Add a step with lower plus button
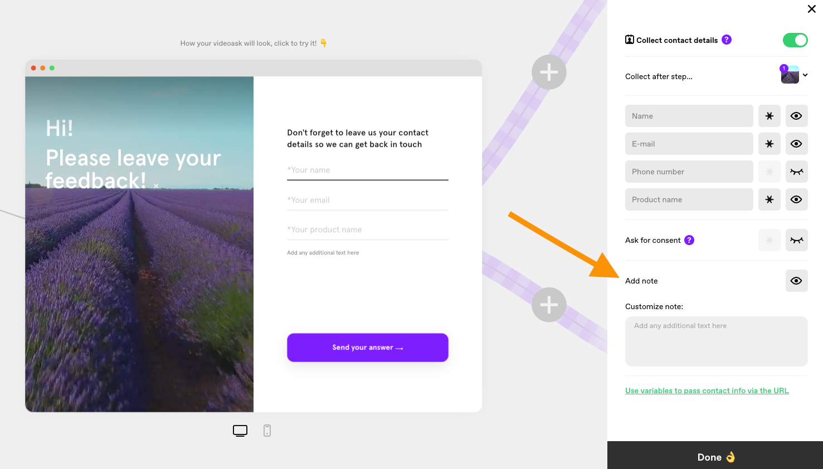This screenshot has height=469, width=823. pos(549,305)
